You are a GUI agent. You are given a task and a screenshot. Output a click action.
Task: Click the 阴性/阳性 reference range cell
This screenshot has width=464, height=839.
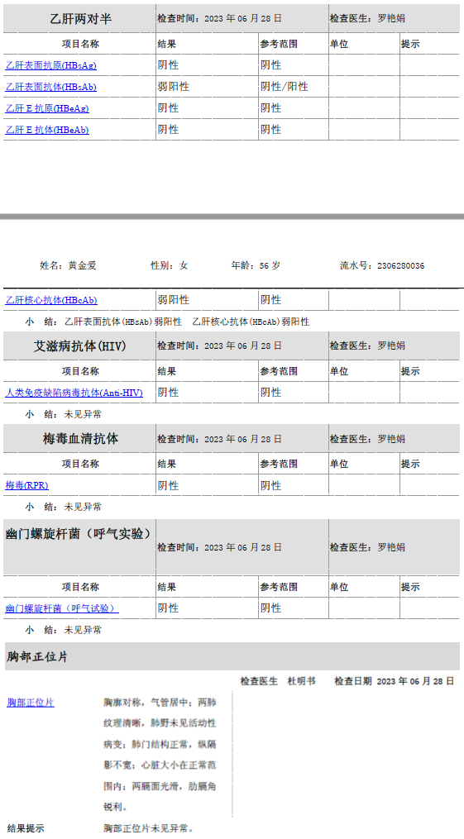(285, 87)
